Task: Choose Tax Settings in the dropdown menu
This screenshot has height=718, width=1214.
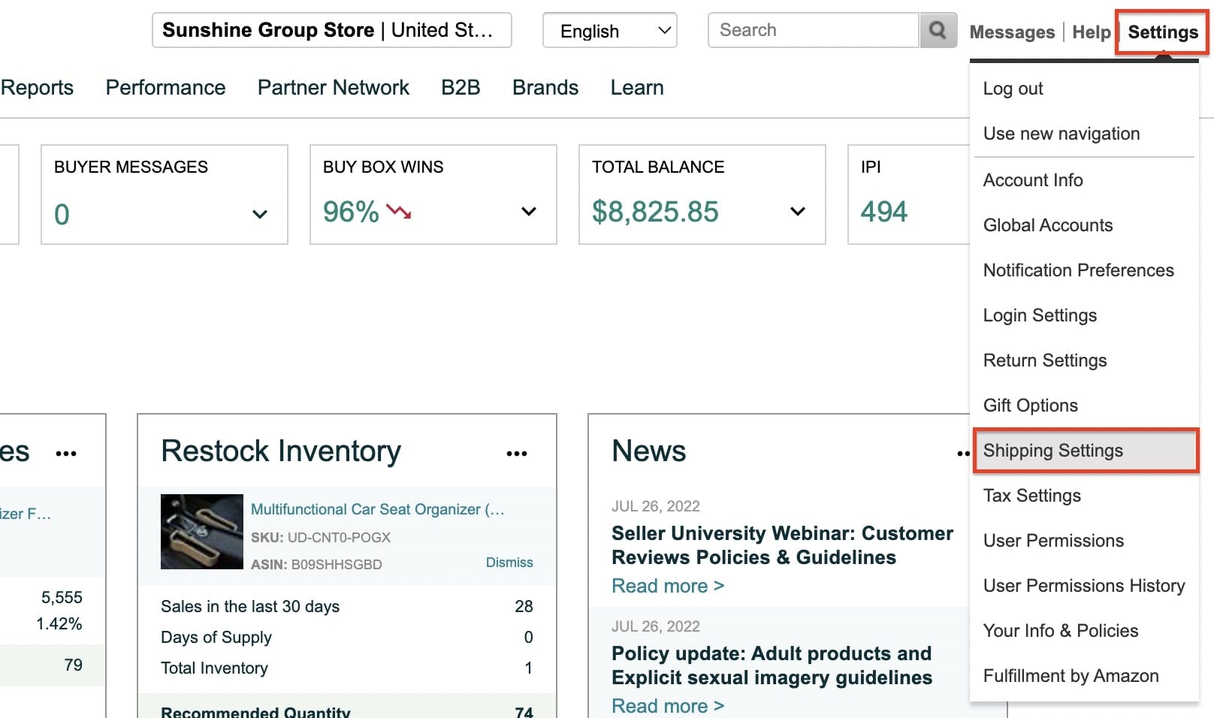Action: click(x=1031, y=495)
